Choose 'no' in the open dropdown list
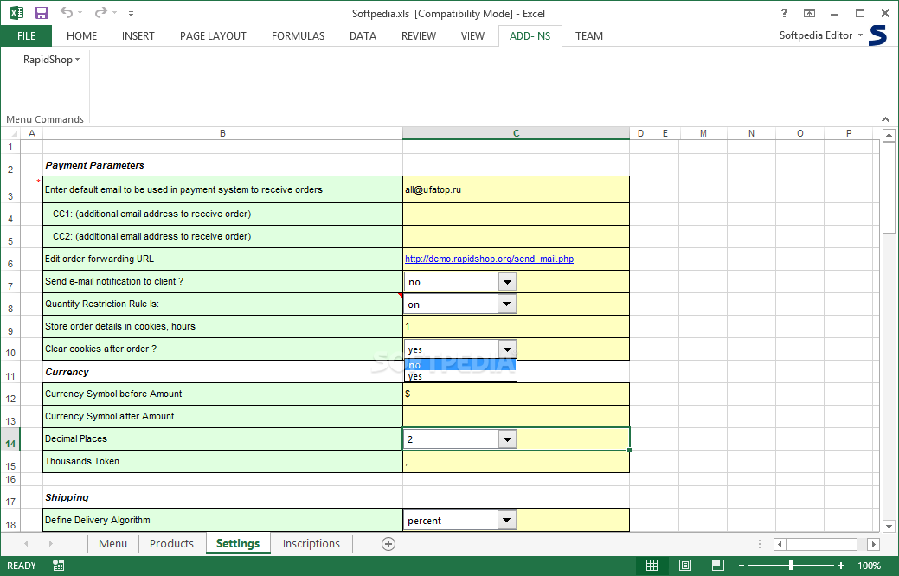899x576 pixels. pyautogui.click(x=460, y=365)
